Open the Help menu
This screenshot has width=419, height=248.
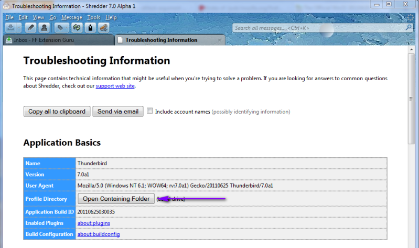coord(111,17)
